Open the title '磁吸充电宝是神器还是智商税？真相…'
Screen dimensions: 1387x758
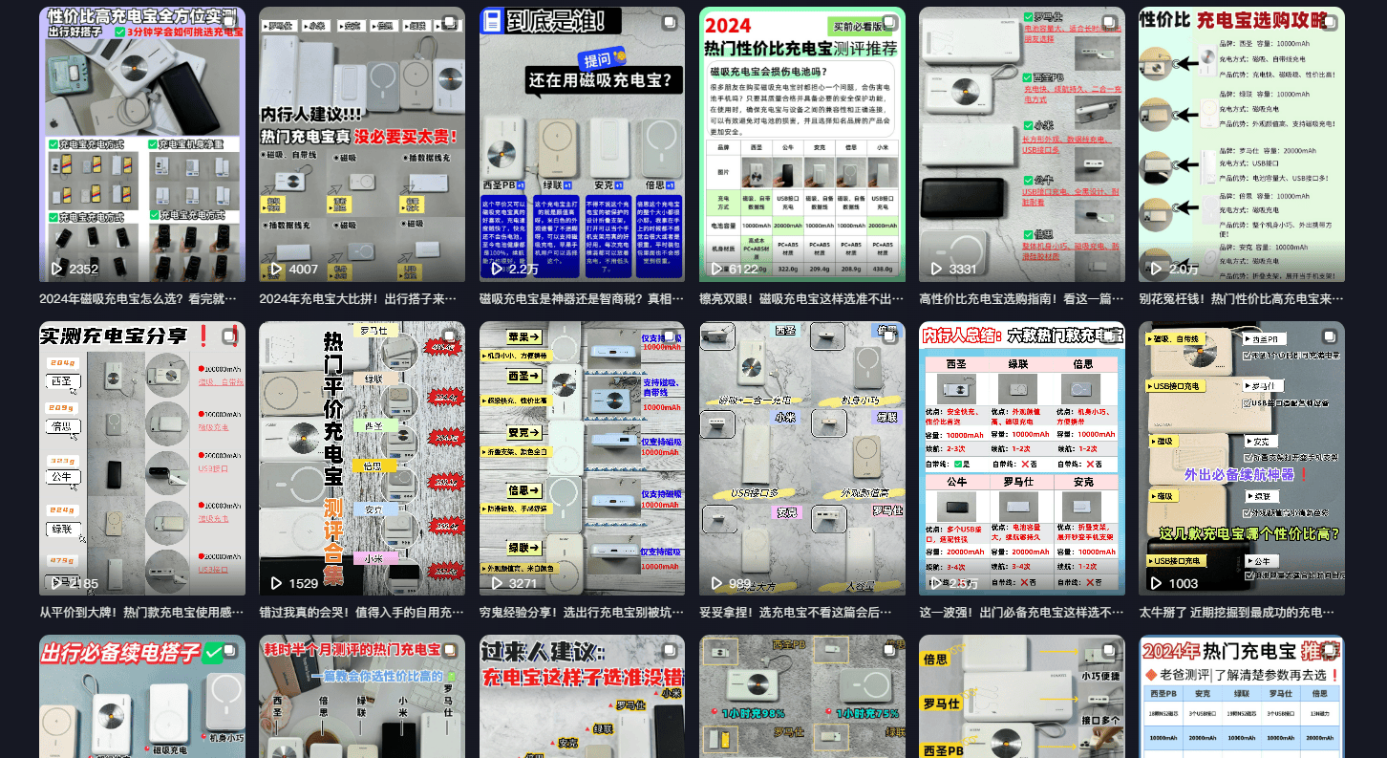point(582,298)
